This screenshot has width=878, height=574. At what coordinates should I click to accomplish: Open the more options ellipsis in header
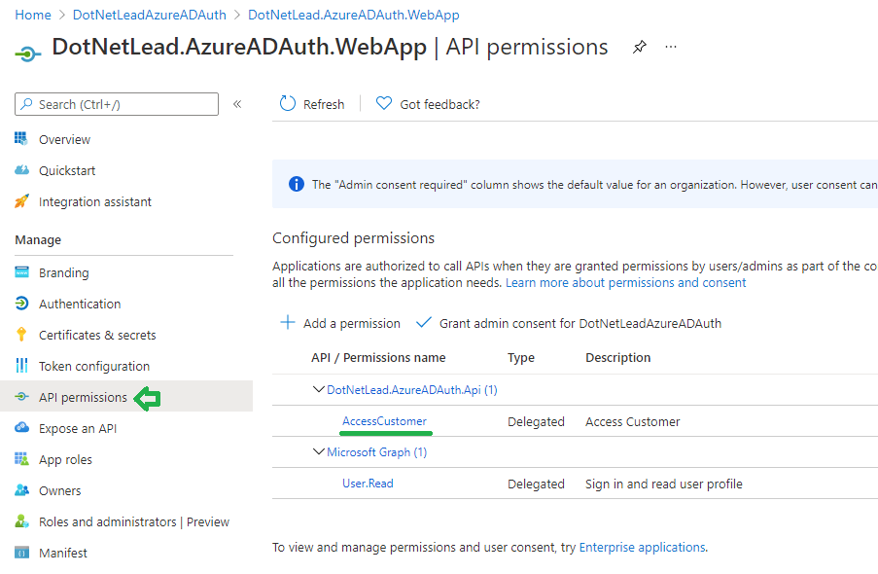[x=671, y=47]
